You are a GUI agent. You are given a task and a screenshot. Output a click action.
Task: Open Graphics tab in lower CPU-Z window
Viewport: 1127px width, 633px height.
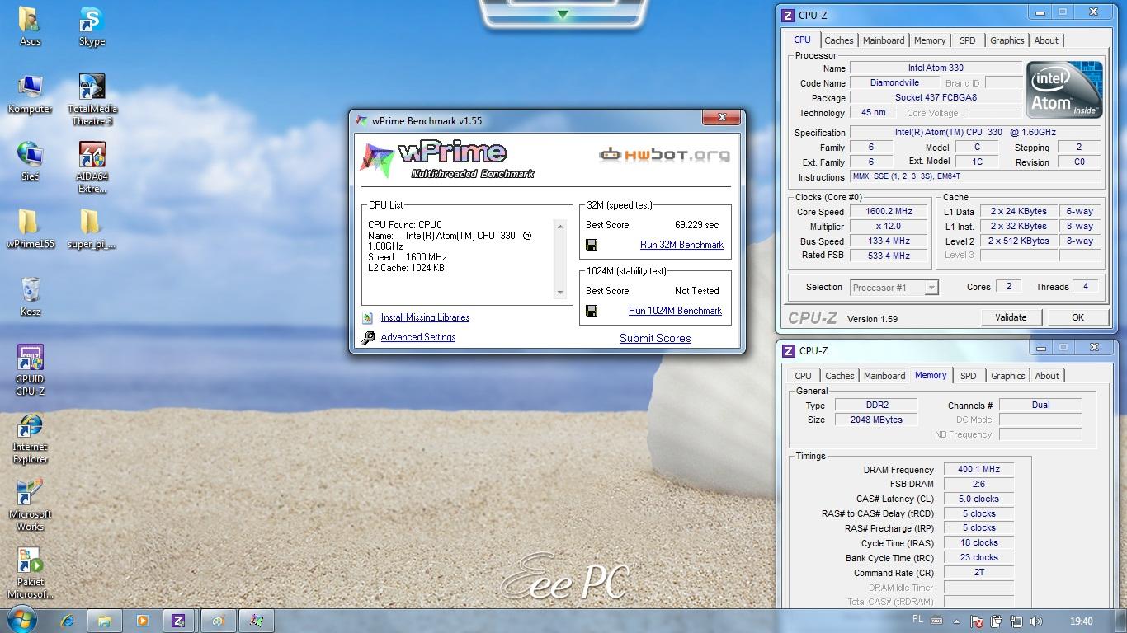1008,376
